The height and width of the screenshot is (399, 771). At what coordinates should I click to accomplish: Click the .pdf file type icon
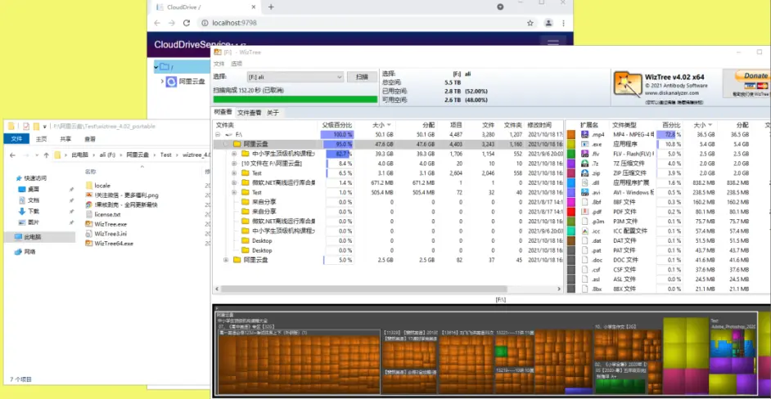click(584, 211)
